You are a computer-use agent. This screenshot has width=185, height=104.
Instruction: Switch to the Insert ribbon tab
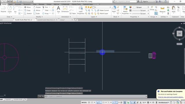[x=10, y=4]
